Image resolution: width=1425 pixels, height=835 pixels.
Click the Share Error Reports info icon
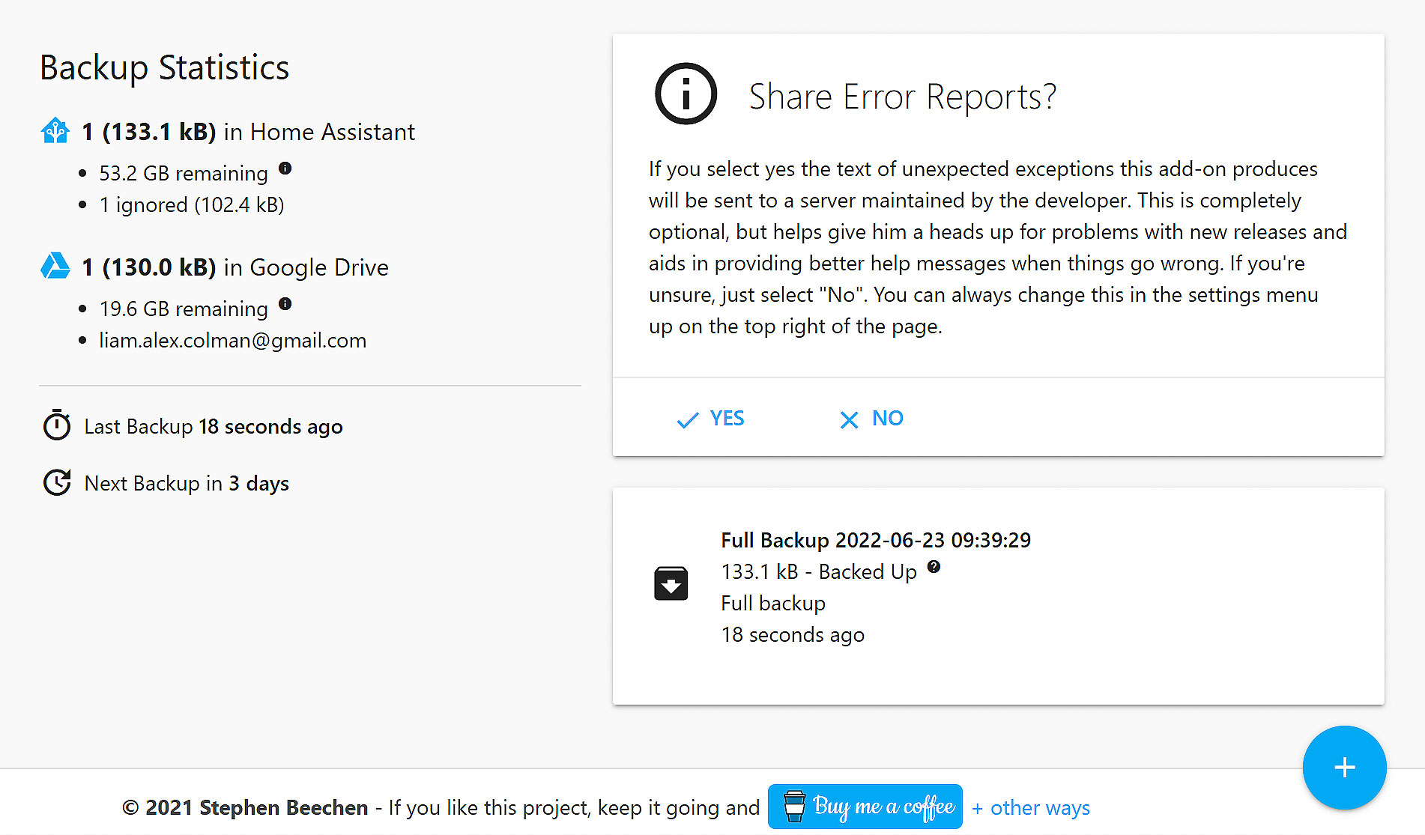pos(686,94)
